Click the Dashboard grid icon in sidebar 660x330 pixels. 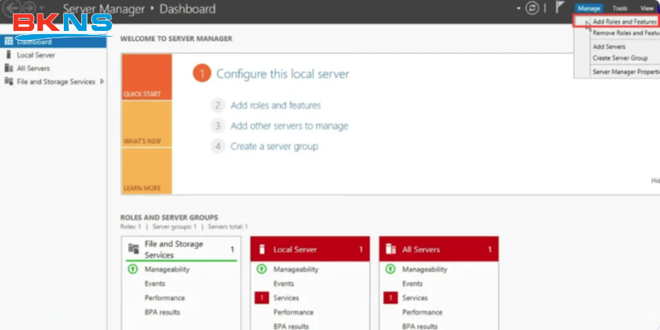(9, 41)
